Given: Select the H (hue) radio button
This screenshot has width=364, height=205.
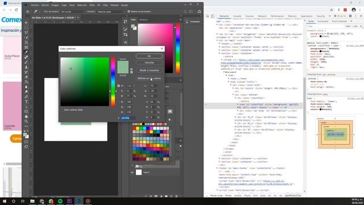Looking at the screenshot, I should point(119,86).
